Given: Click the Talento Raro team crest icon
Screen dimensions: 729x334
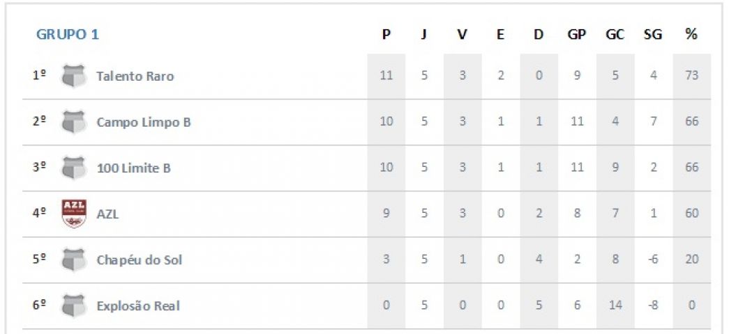Looking at the screenshot, I should point(74,76).
